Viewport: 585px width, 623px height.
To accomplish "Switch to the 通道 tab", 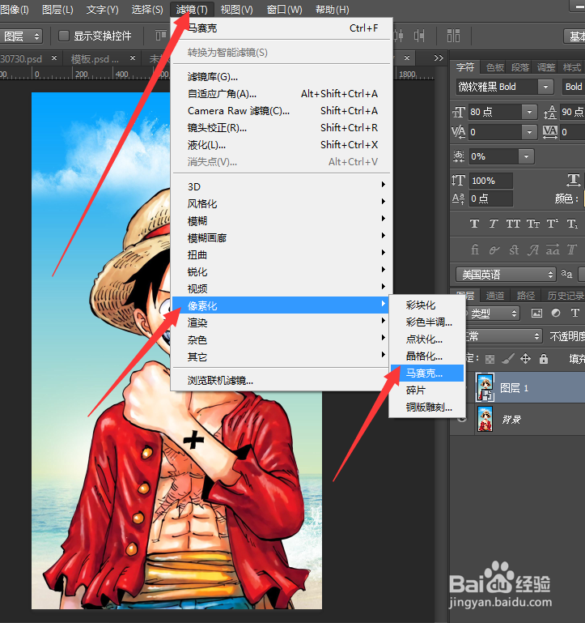I will tap(494, 295).
